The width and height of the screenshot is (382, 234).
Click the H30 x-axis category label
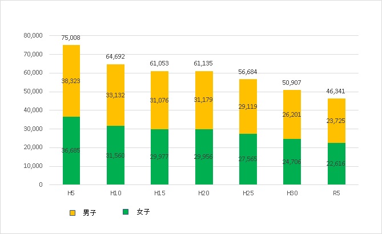[x=292, y=194]
